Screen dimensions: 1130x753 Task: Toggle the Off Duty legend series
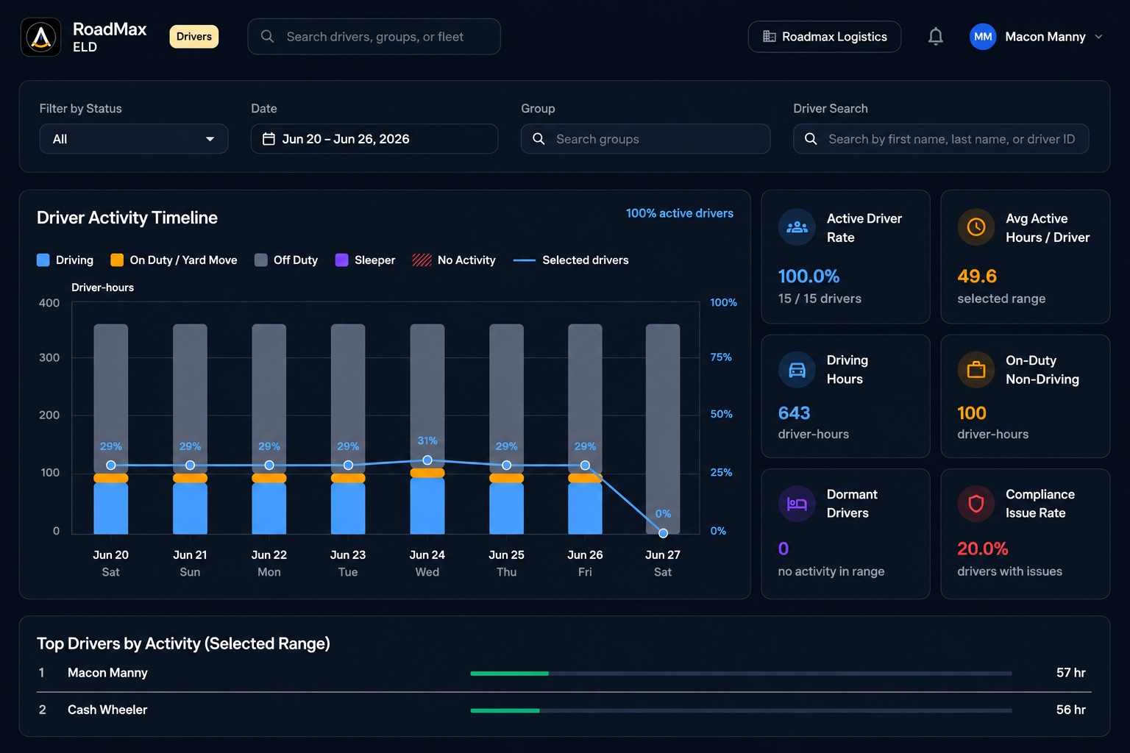(x=286, y=260)
